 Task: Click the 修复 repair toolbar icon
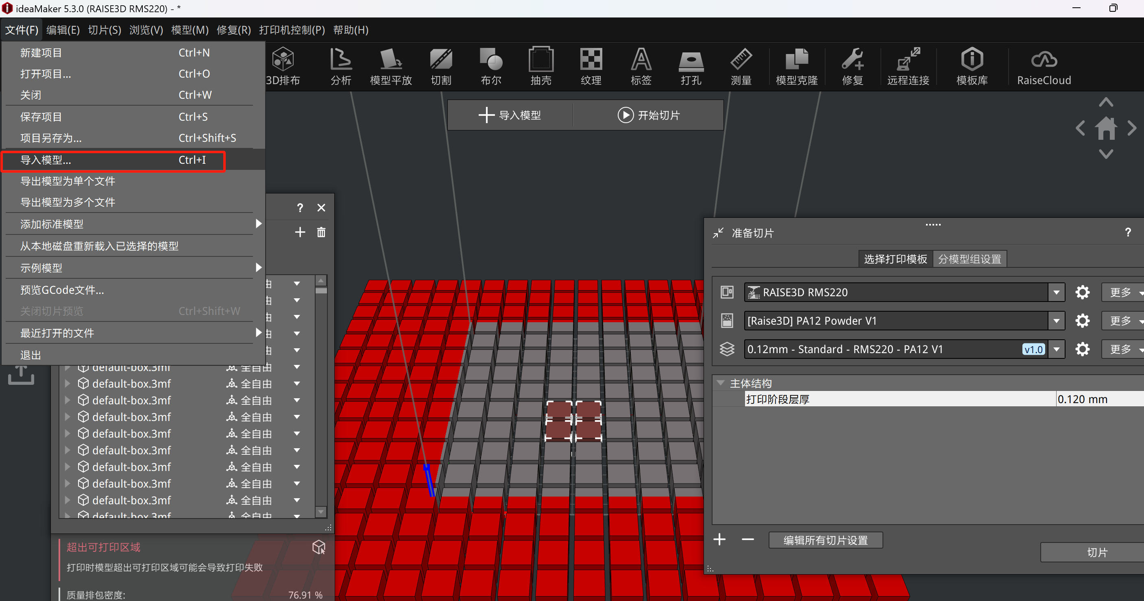852,66
